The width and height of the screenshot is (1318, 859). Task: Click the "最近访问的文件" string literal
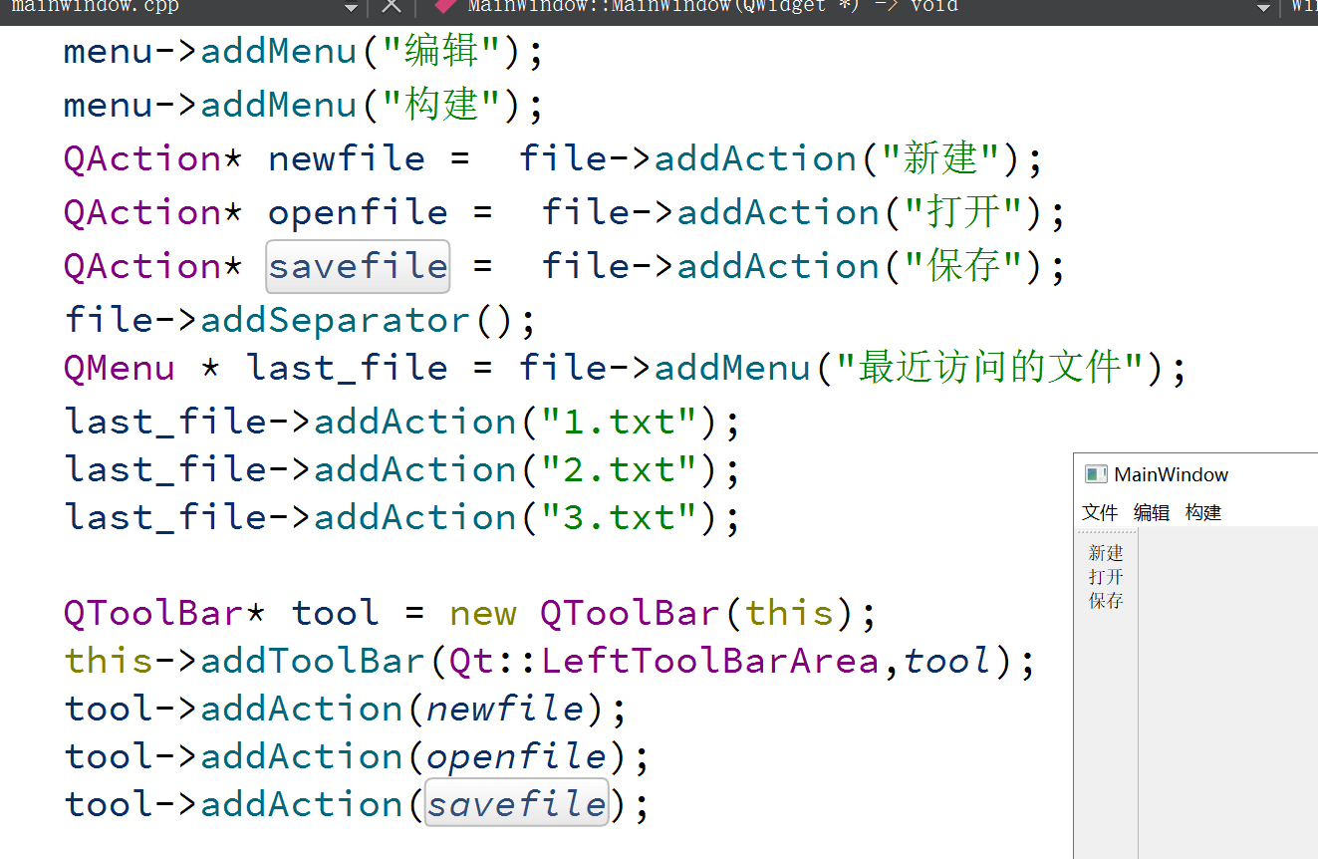[x=989, y=368]
